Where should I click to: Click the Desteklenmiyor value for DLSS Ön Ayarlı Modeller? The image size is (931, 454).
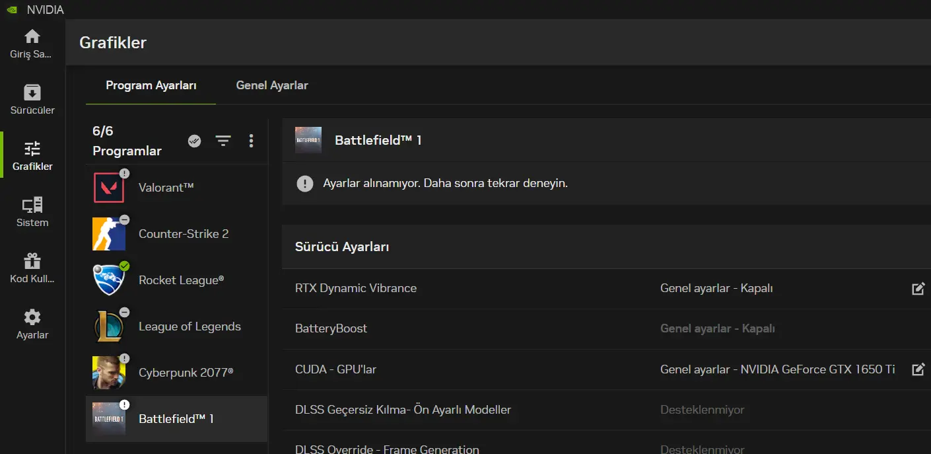(x=703, y=410)
